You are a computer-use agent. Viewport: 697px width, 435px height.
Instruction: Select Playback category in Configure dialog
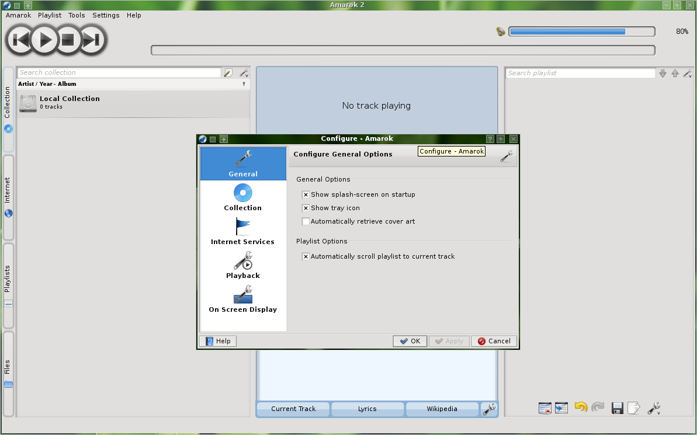tap(243, 265)
